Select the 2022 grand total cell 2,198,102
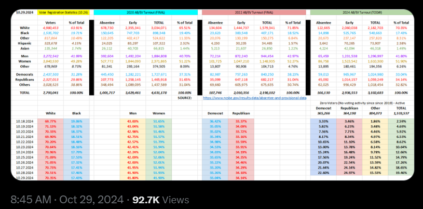The image size is (423, 209). [x=267, y=92]
